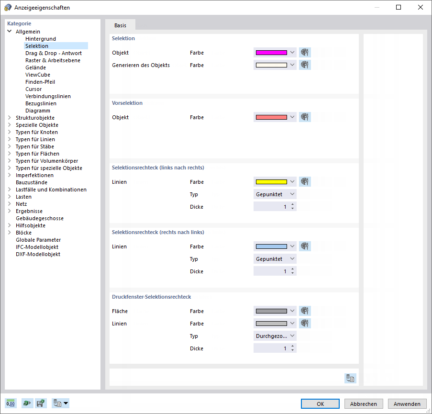Open color palette for Selektion Objekt
Viewport: 432px width, 414px height.
(x=305, y=52)
